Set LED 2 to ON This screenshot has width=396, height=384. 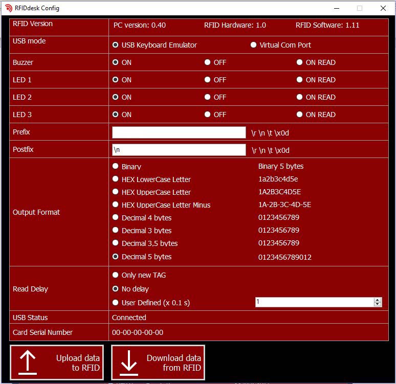[x=116, y=97]
